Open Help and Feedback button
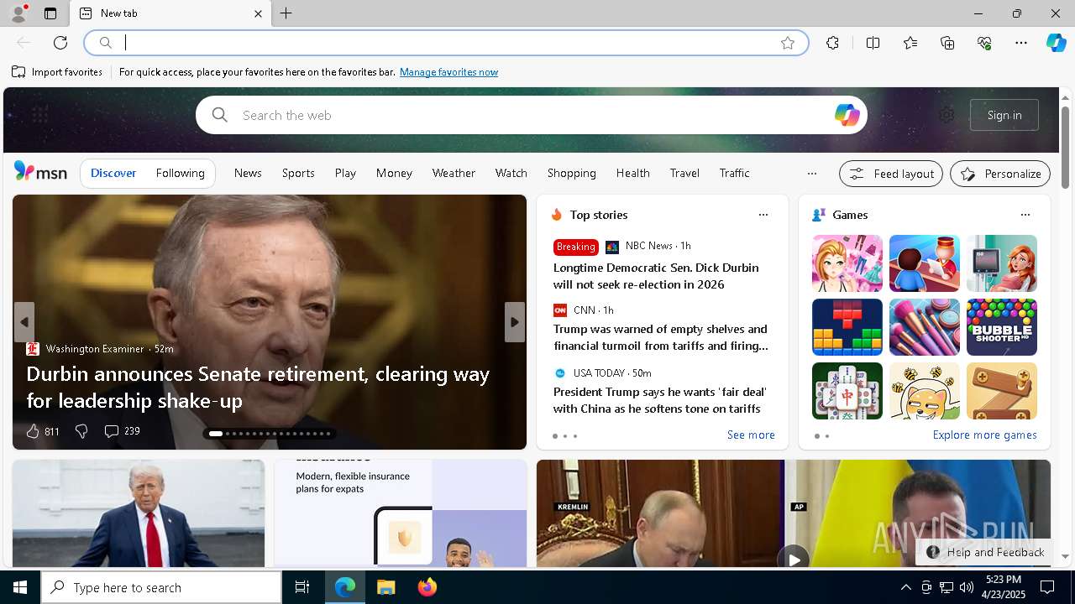 [x=984, y=552]
